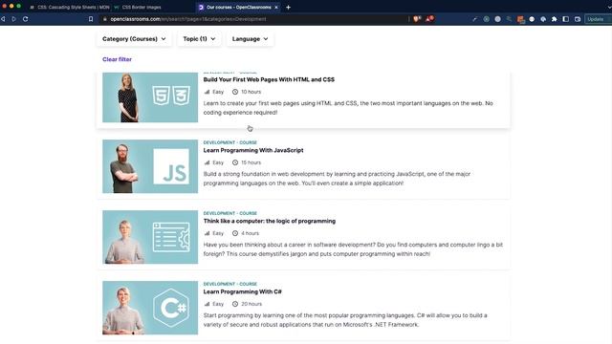Open a new browser tab
This screenshot has width=612, height=344.
288,7
